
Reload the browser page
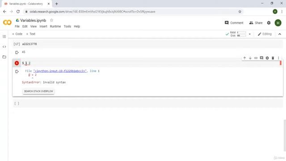(18, 12)
